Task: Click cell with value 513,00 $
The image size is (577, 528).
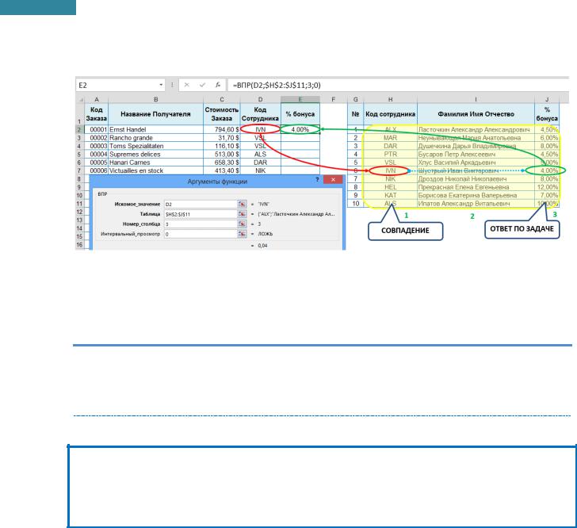Action: click(222, 155)
